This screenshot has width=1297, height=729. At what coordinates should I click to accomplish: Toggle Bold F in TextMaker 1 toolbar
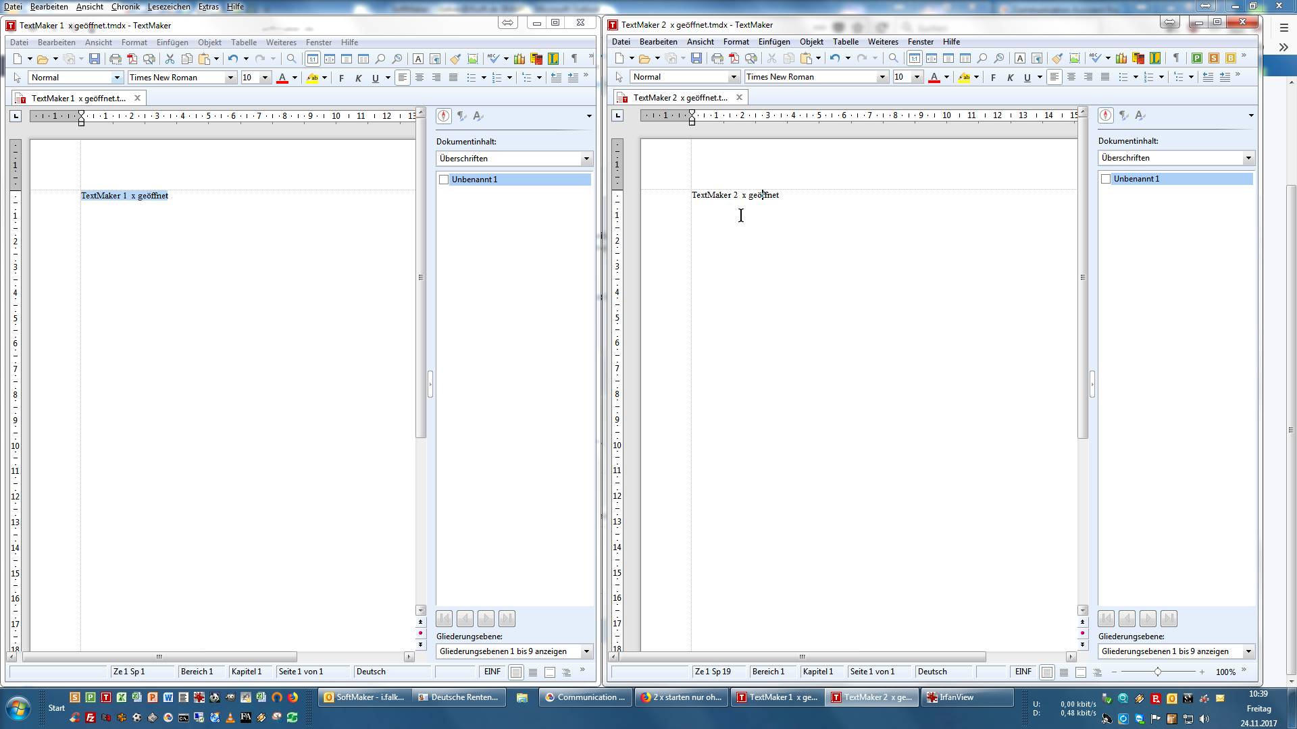[341, 78]
